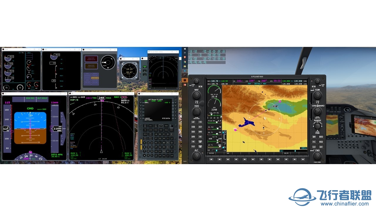Click the G1000 MENU key near the RANGE knob
Screen dimensions: 376x211
(321, 137)
